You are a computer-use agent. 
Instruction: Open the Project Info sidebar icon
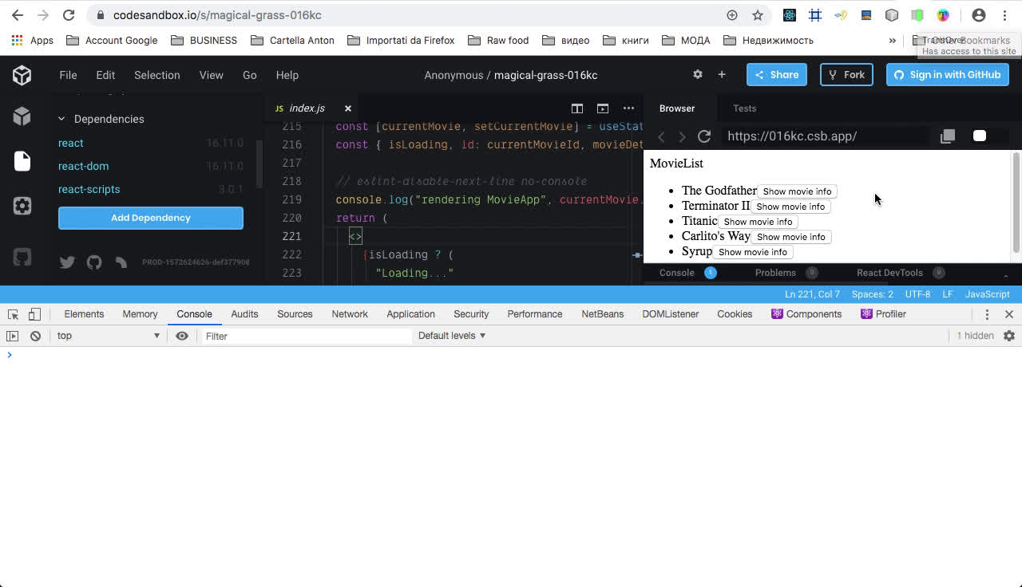pos(22,116)
